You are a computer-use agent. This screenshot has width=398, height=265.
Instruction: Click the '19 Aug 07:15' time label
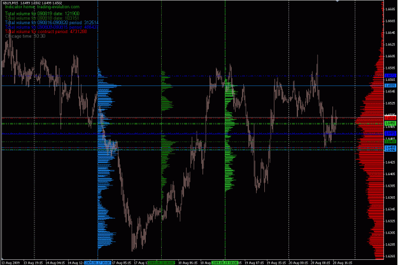pyautogui.click(x=254, y=262)
